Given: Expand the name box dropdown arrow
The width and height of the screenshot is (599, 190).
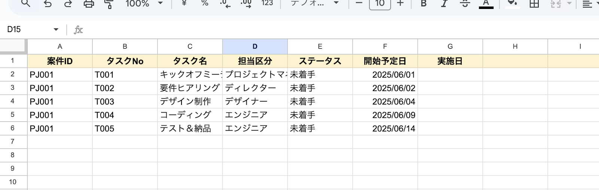Looking at the screenshot, I should (56, 29).
